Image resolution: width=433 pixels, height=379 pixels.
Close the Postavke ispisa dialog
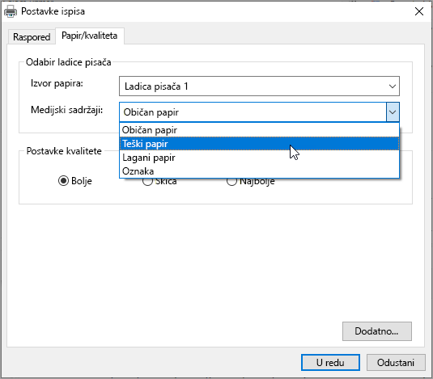419,11
